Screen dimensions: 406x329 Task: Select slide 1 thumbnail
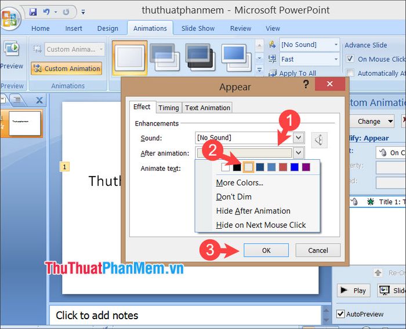coord(25,123)
